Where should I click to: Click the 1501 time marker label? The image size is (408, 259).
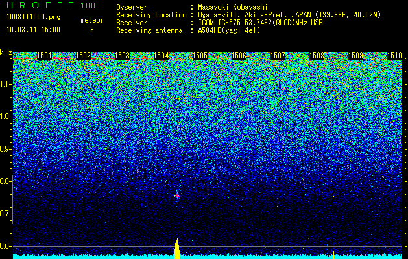[44, 56]
